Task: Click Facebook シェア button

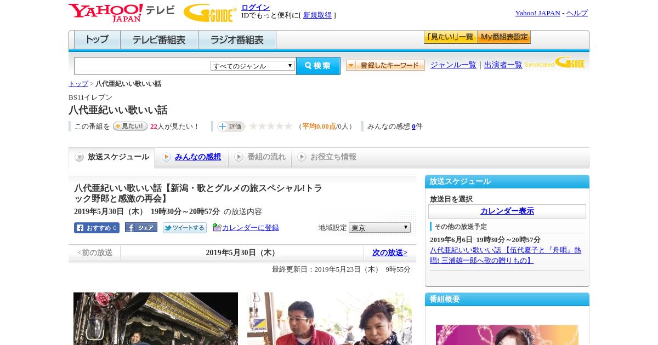Action: tap(141, 227)
